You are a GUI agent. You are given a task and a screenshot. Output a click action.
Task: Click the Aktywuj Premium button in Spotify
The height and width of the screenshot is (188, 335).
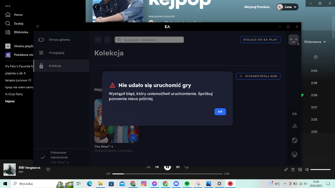coord(257,7)
